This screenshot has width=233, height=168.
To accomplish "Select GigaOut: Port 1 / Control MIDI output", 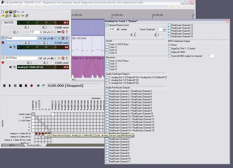I will [x=169, y=49].
